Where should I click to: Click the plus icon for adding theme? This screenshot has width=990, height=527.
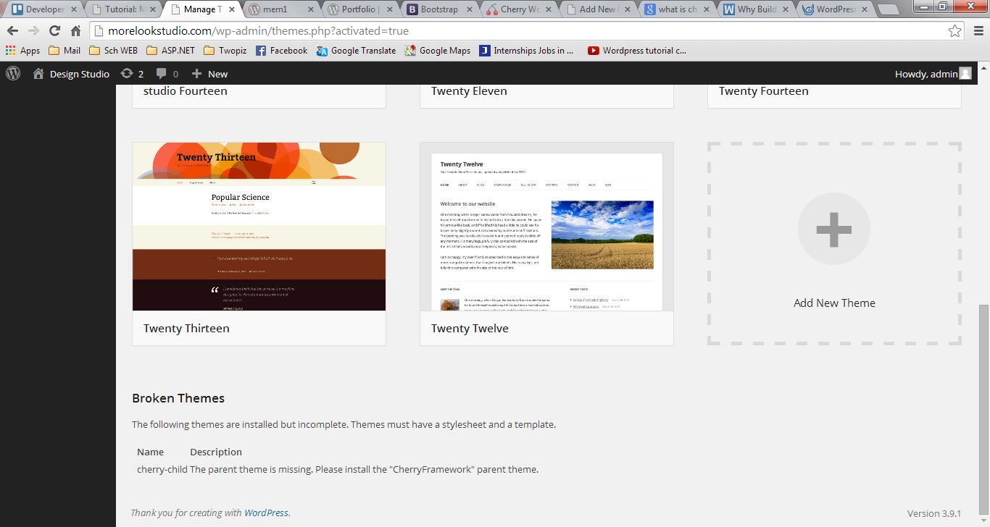pyautogui.click(x=834, y=229)
